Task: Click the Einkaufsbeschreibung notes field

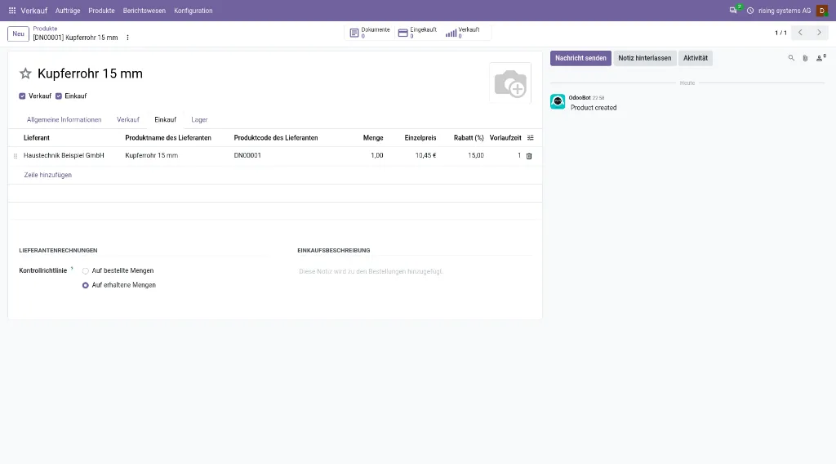Action: pos(414,271)
